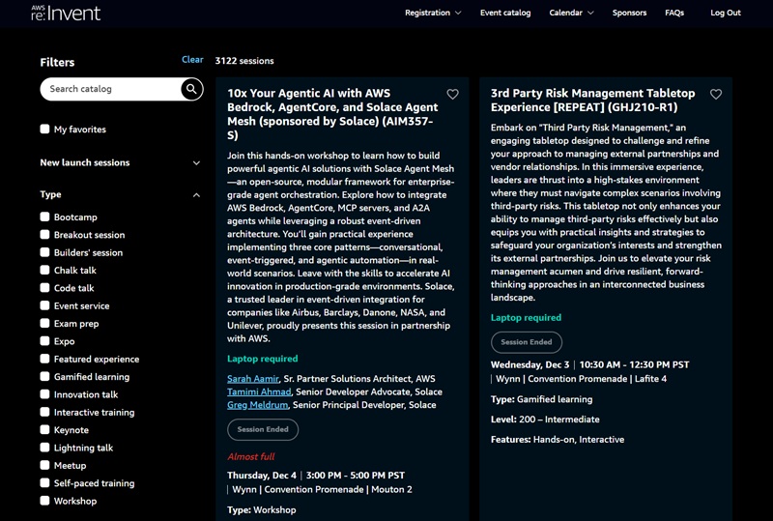Favorite the 3rd Party Risk Management session
The image size is (773, 521).
[x=716, y=95]
